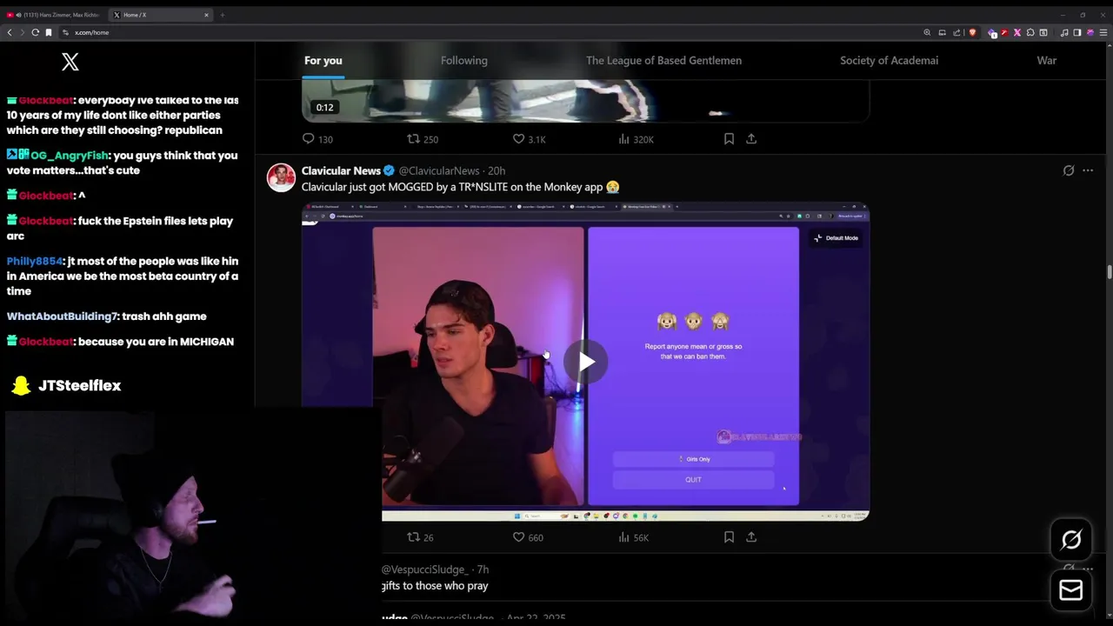Go forward using the browser forward arrow
Image resolution: width=1113 pixels, height=626 pixels.
pos(23,32)
